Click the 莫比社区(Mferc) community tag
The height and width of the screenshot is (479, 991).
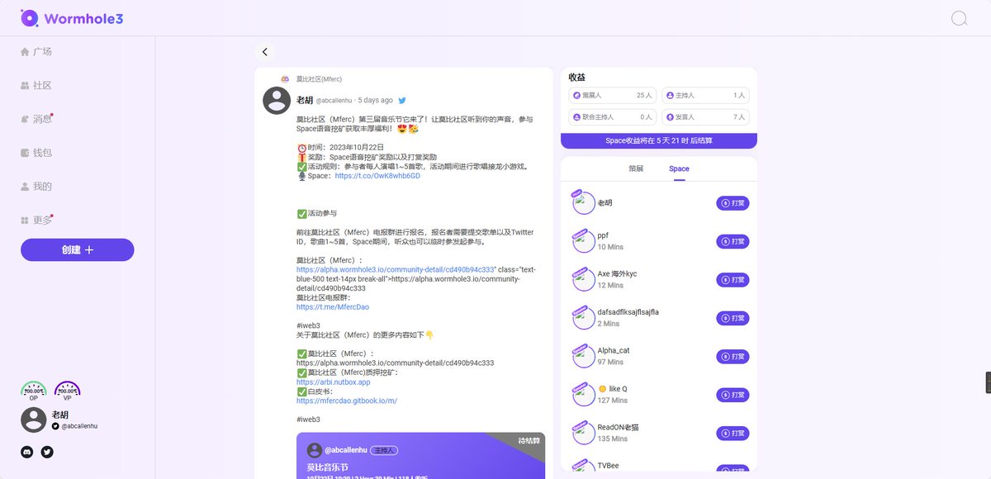point(312,79)
